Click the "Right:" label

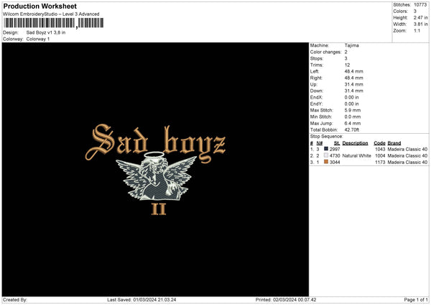pos(316,78)
